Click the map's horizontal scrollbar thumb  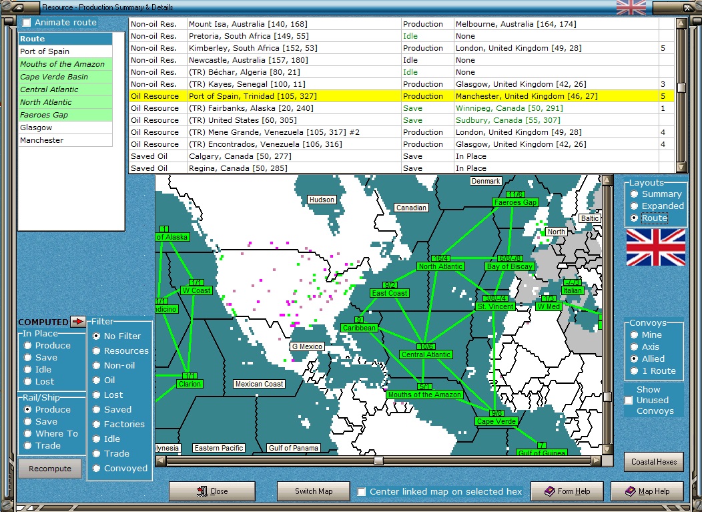tap(378, 461)
